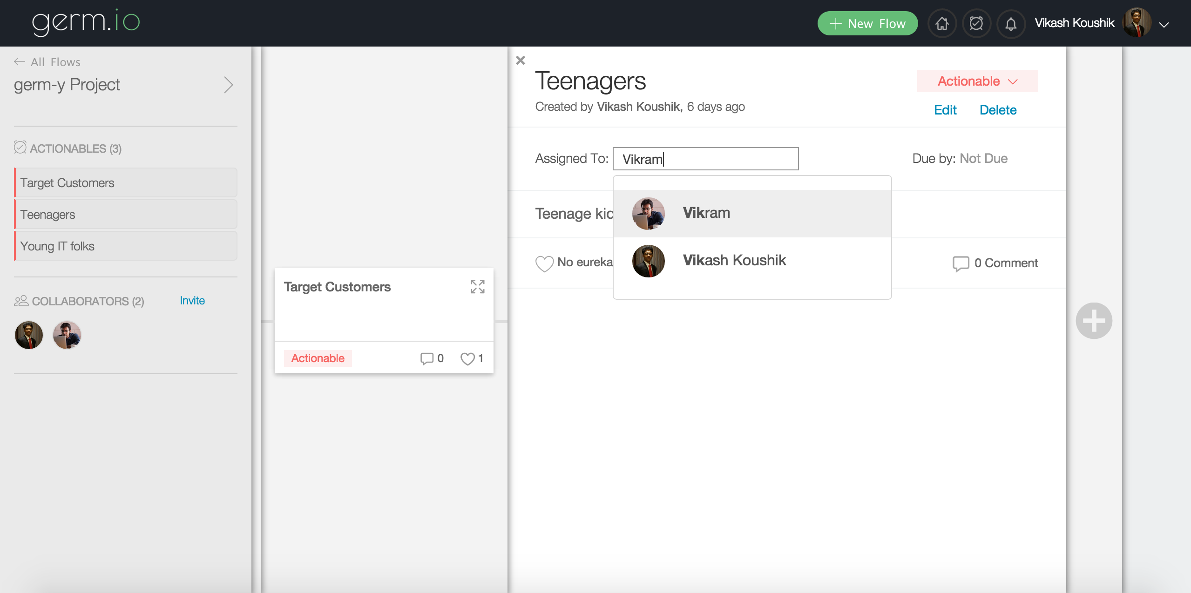Toggle the heart on Target Customers card
Image resolution: width=1191 pixels, height=593 pixels.
[467, 358]
